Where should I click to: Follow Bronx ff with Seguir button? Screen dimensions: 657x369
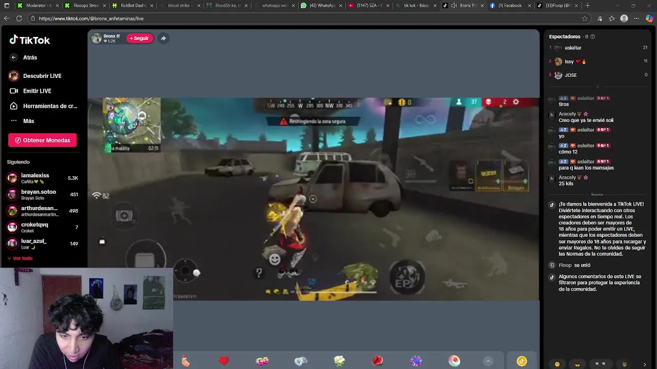point(140,38)
